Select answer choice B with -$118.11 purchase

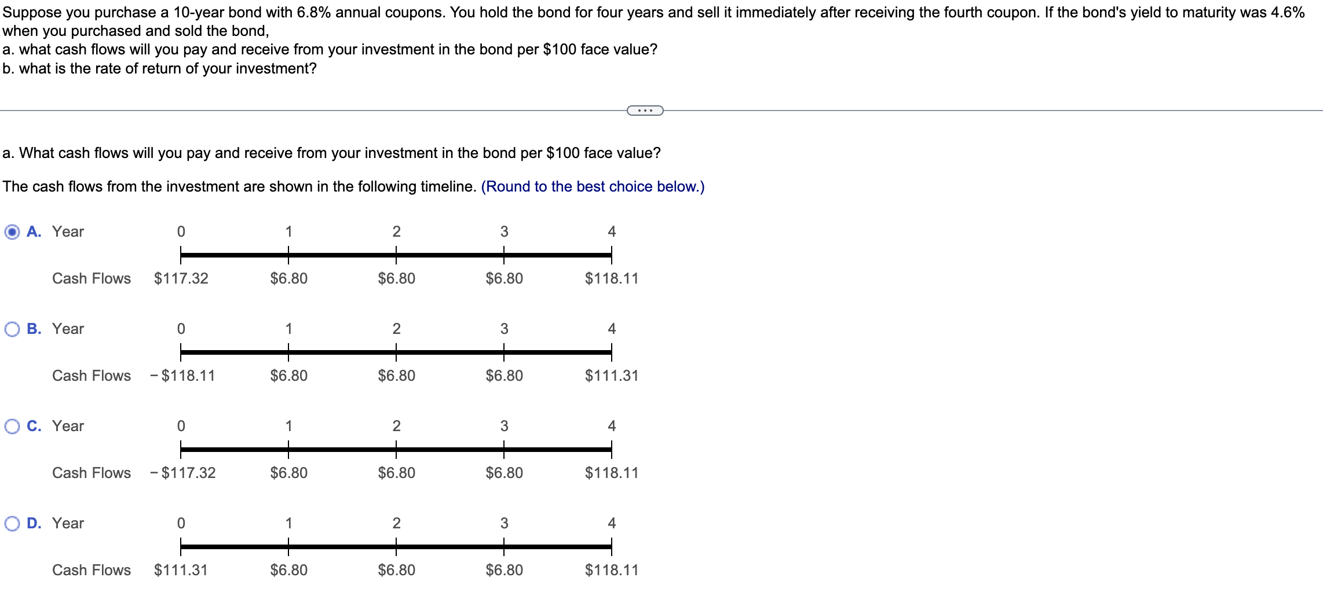tap(12, 329)
